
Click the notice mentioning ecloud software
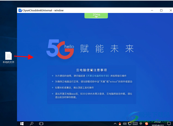(x=94, y=82)
